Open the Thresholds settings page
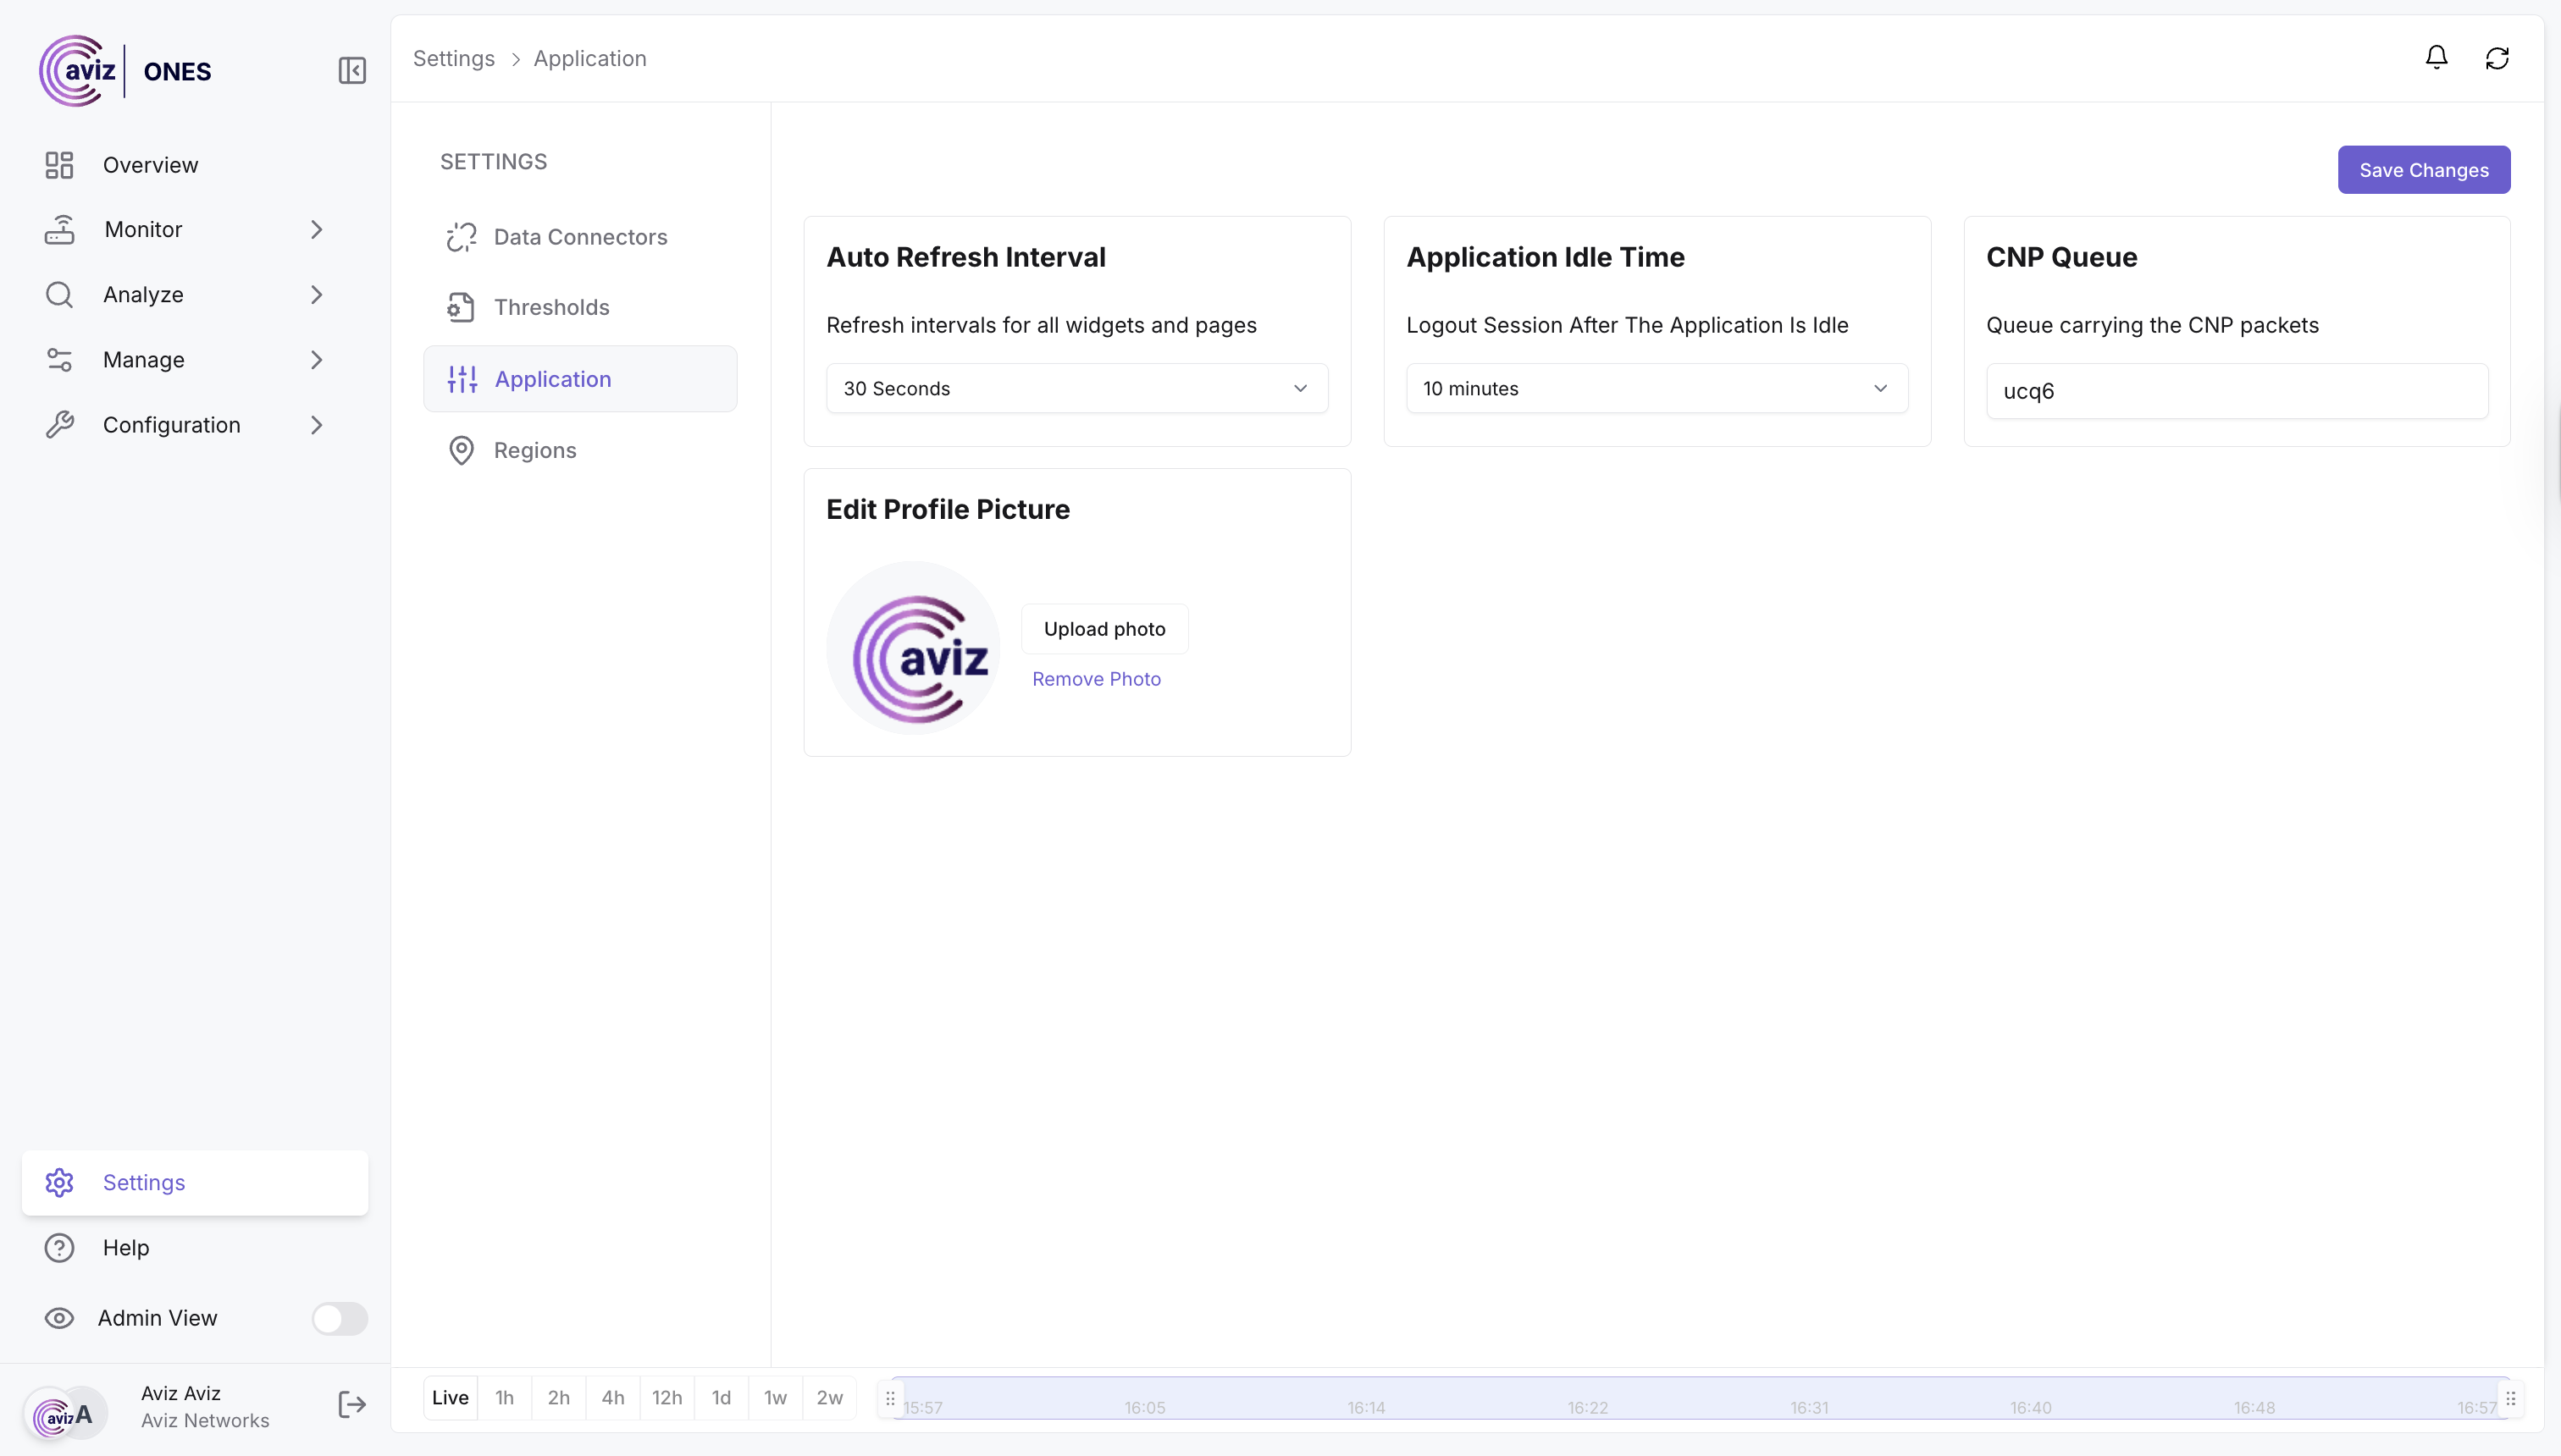2561x1456 pixels. click(551, 307)
